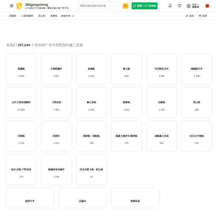Open the notifications bell icon

coord(170,6)
